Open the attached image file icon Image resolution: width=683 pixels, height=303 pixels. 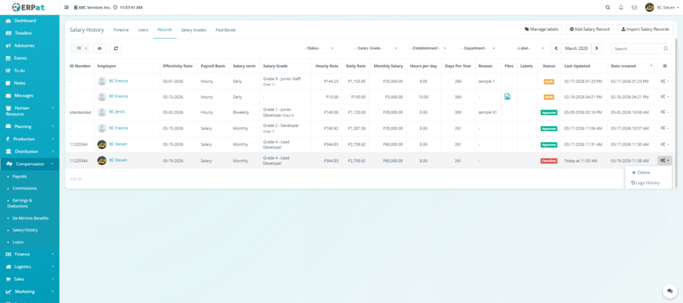pyautogui.click(x=508, y=97)
